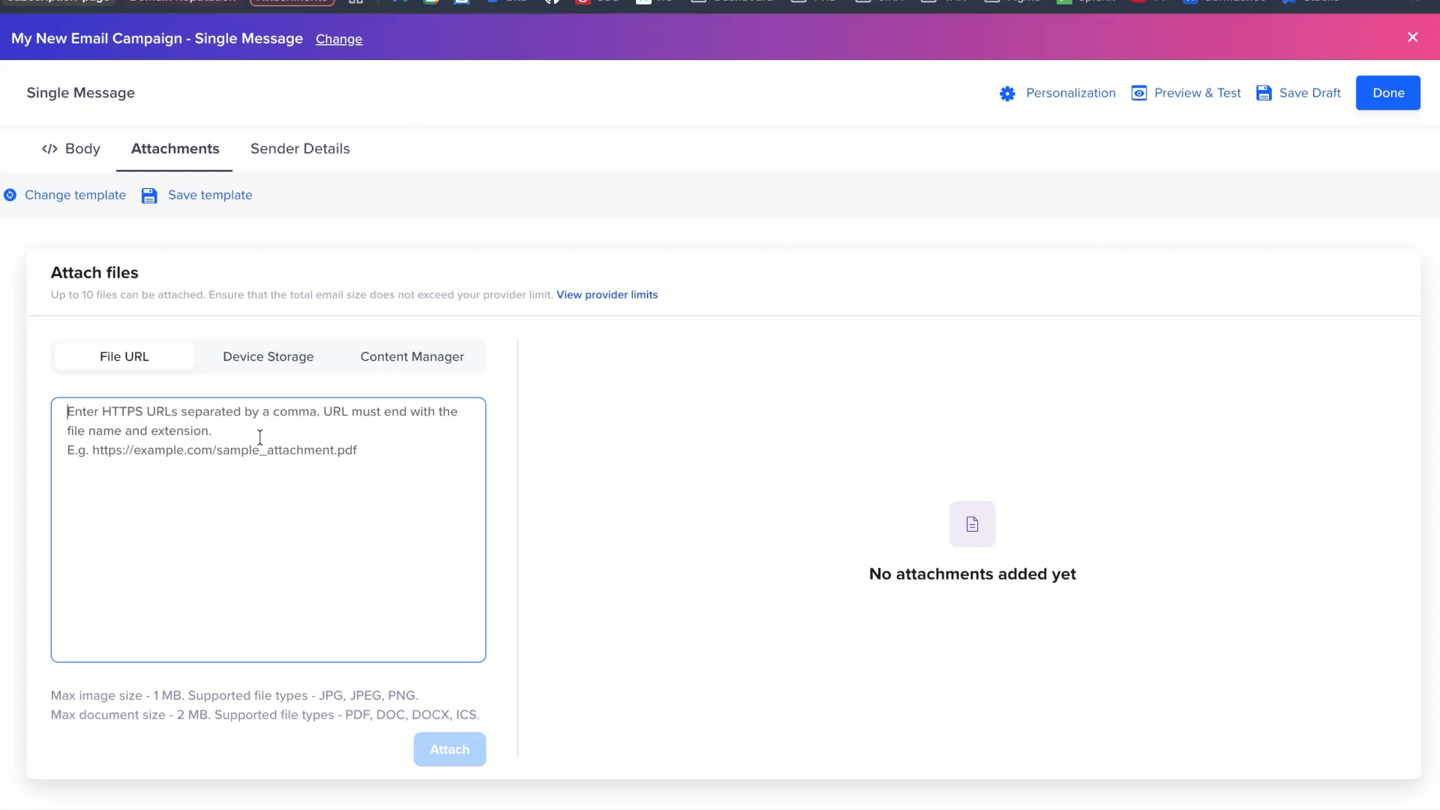Click the Done button
1440x810 pixels.
coord(1388,92)
